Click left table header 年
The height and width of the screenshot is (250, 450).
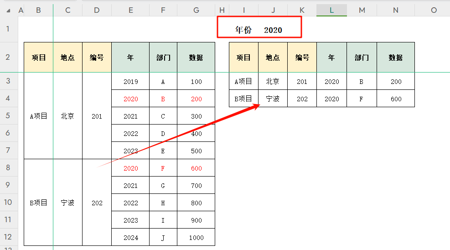(130, 57)
